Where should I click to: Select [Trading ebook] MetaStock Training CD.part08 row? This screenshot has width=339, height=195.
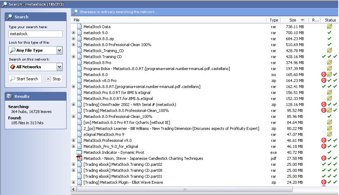[204, 170]
